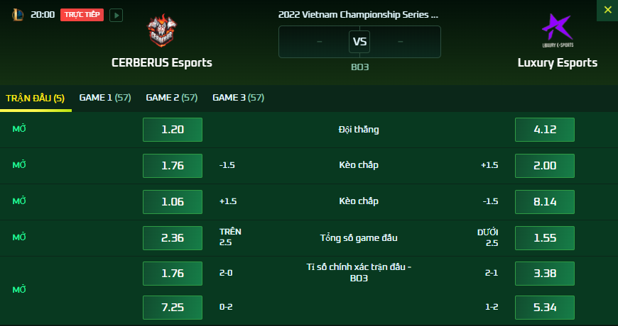This screenshot has width=618, height=326.
Task: Bet on CERBERUS to win at 1.20
Action: 173,130
